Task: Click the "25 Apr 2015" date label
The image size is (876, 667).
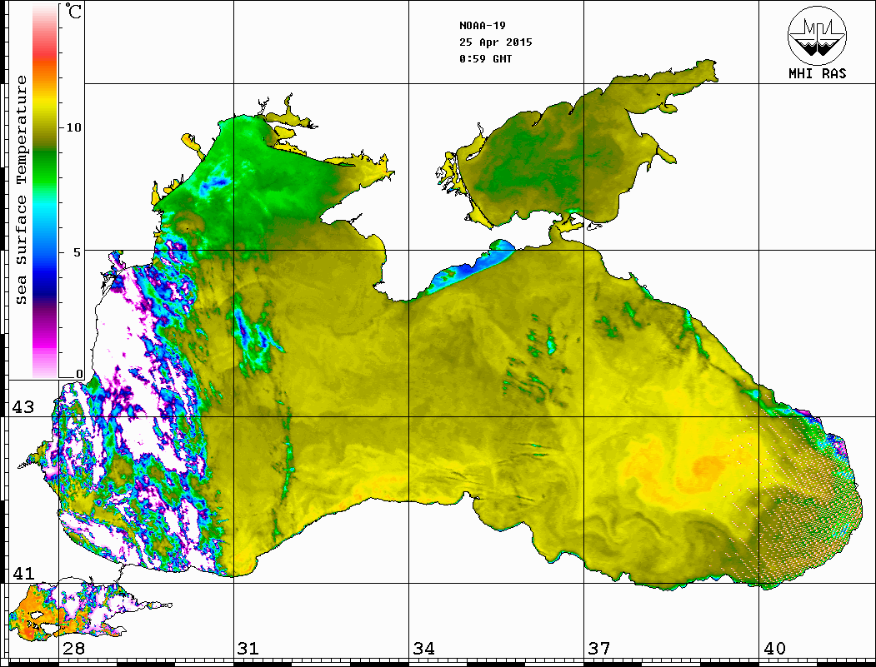Action: tap(496, 42)
